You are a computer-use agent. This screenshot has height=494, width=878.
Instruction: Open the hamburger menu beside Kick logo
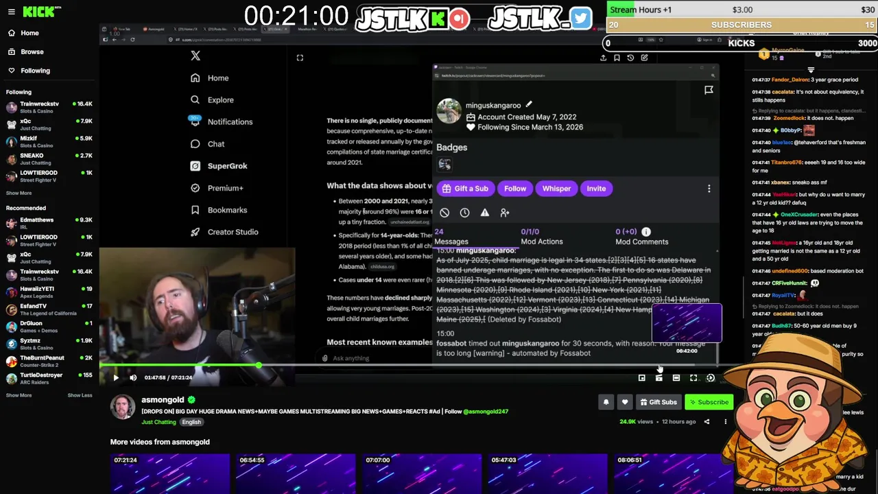click(x=11, y=12)
